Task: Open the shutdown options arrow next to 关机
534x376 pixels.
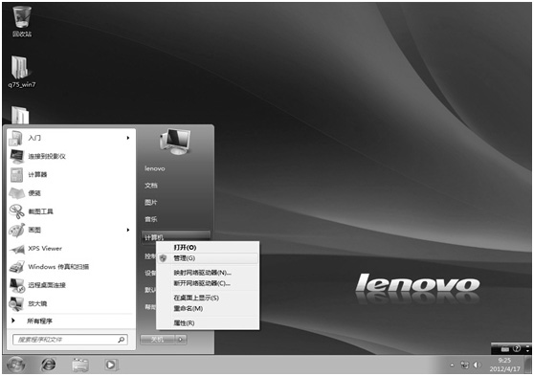Action: 181,340
